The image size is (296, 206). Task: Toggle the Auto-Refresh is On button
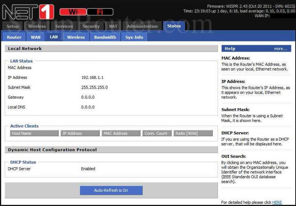click(111, 190)
